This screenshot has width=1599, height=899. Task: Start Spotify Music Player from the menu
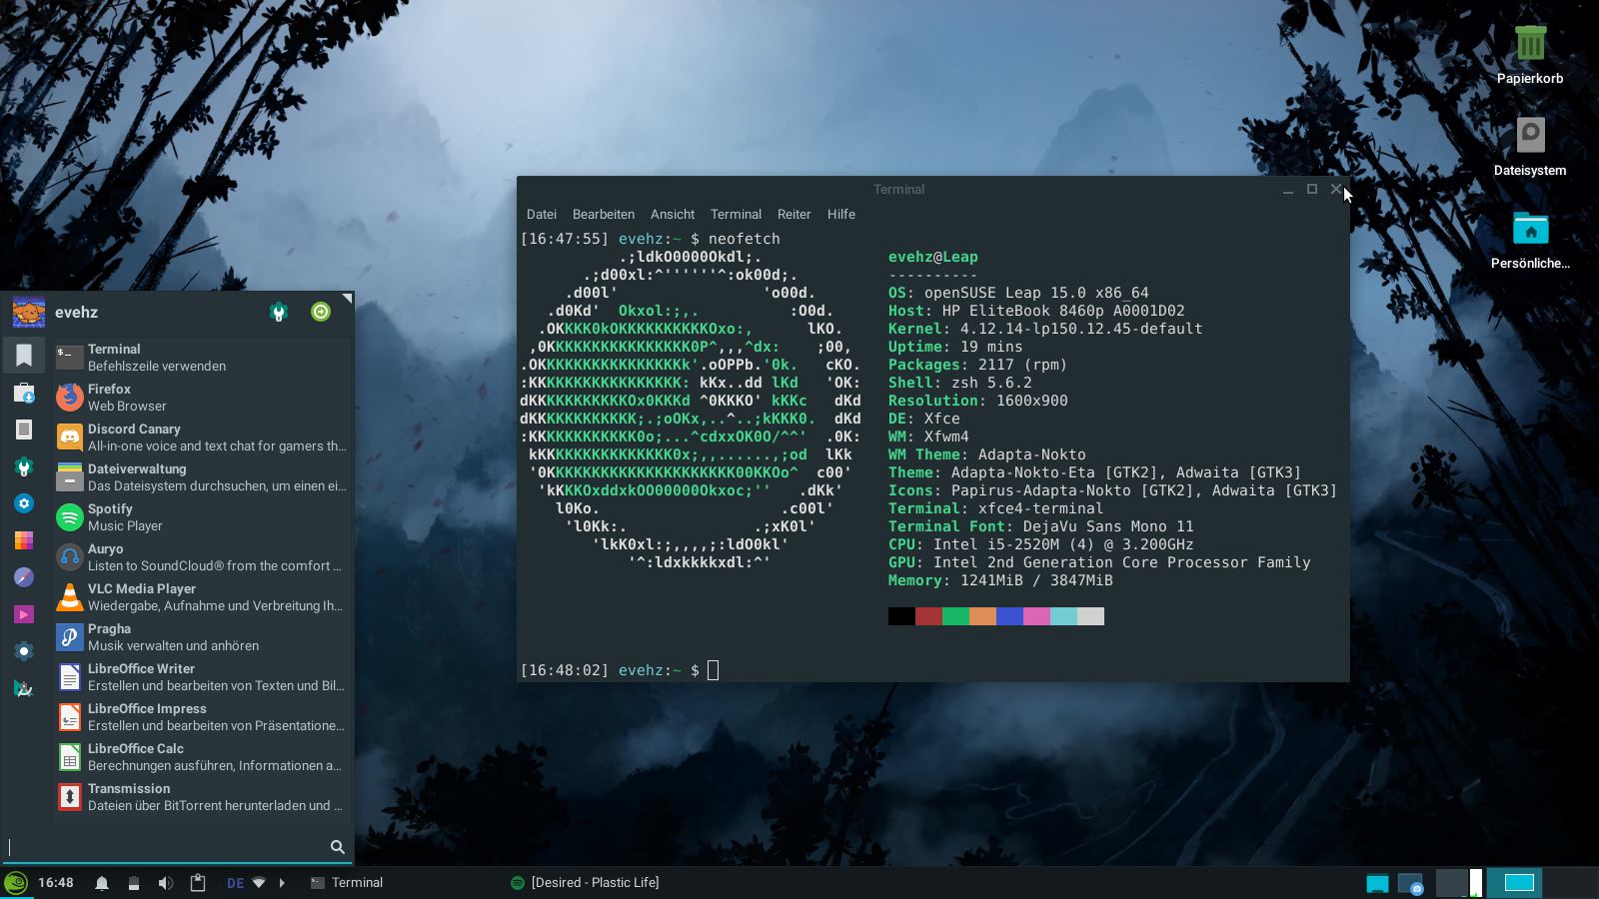pyautogui.click(x=203, y=517)
